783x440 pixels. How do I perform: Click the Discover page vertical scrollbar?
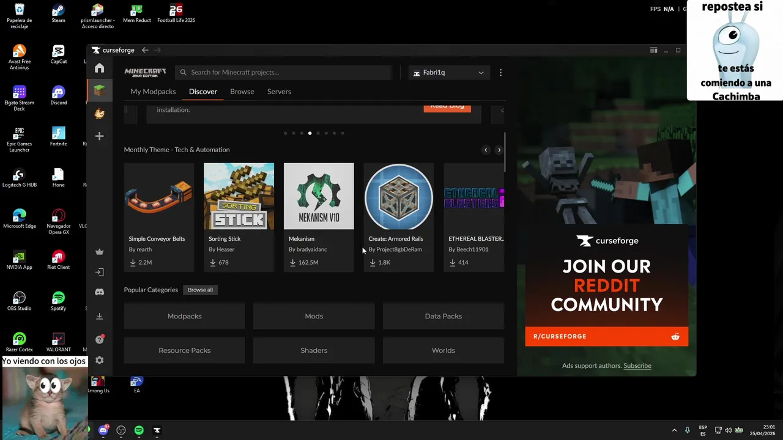[x=505, y=152]
